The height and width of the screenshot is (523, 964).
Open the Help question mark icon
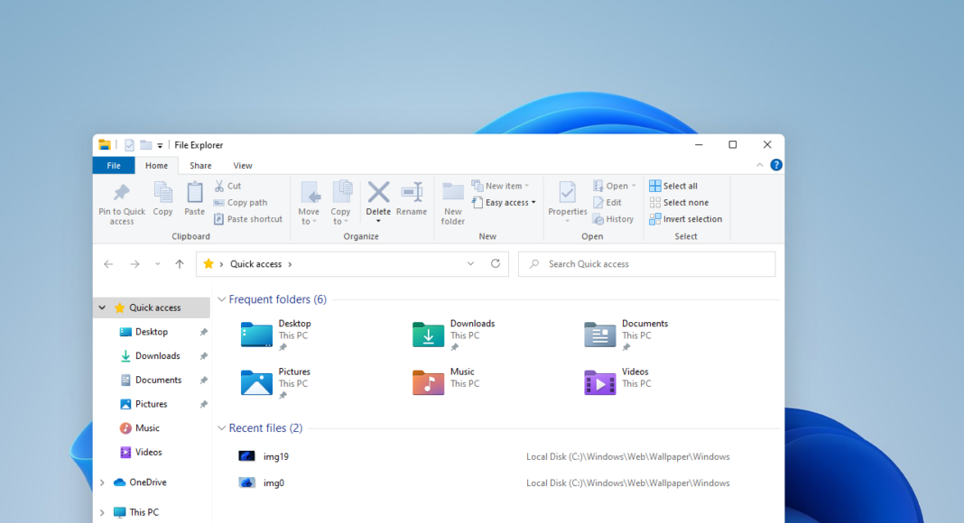(x=776, y=165)
